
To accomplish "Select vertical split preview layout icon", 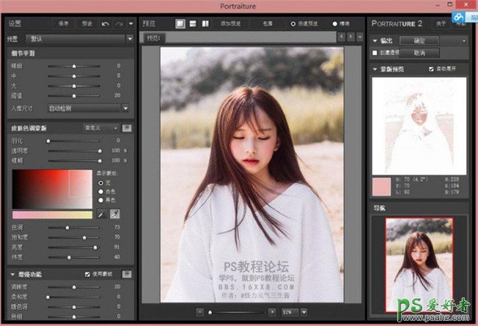I will 205,23.
